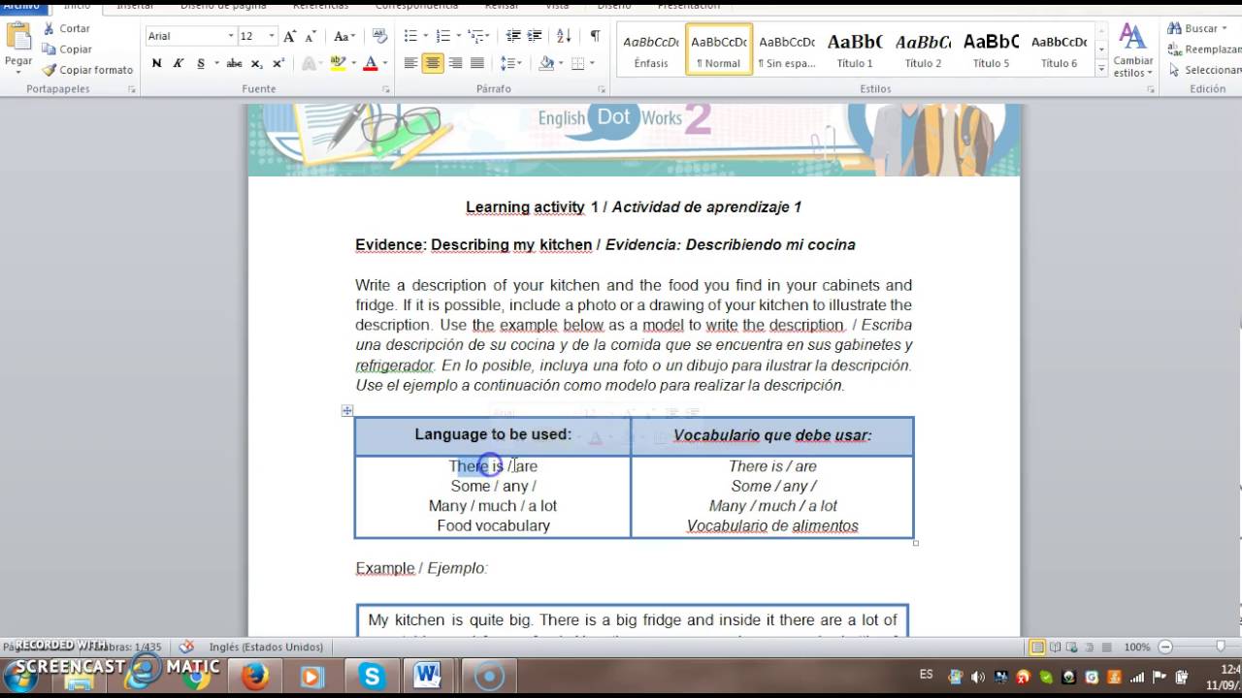Open the Cambiar estilos menu
This screenshot has height=698, width=1242.
[x=1132, y=50]
